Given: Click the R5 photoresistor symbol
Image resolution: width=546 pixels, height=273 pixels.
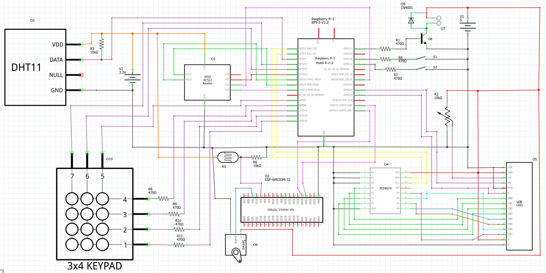Looking at the screenshot, I should click(228, 157).
